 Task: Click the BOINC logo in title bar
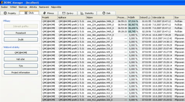pos(2,3)
